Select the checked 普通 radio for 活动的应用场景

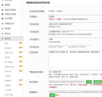coord(49,11)
